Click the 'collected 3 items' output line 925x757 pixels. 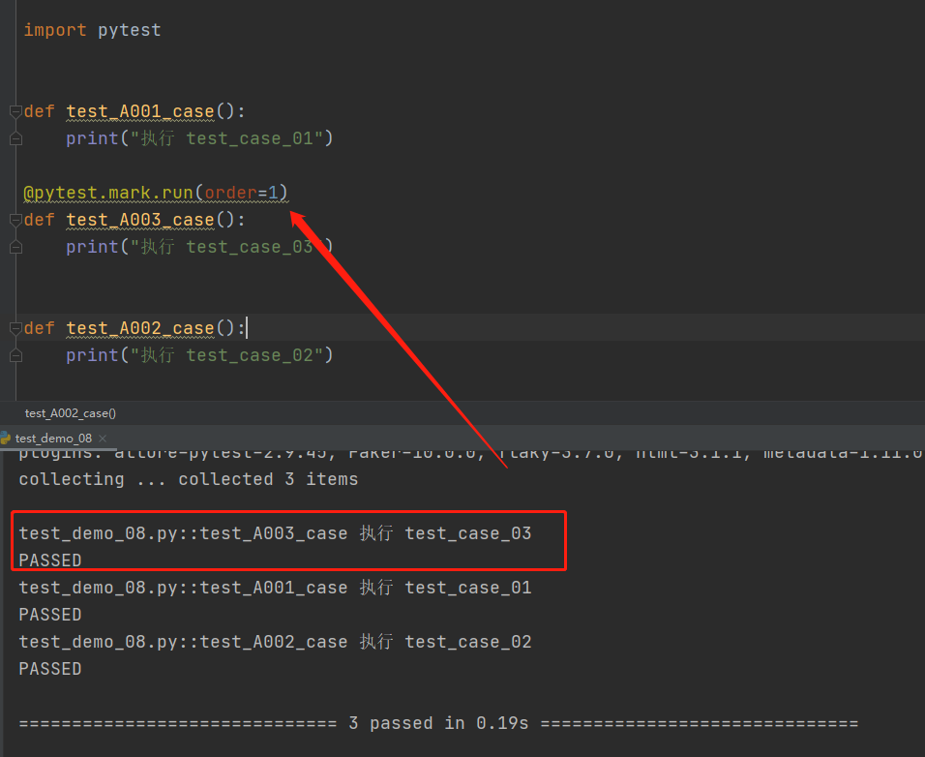point(188,479)
